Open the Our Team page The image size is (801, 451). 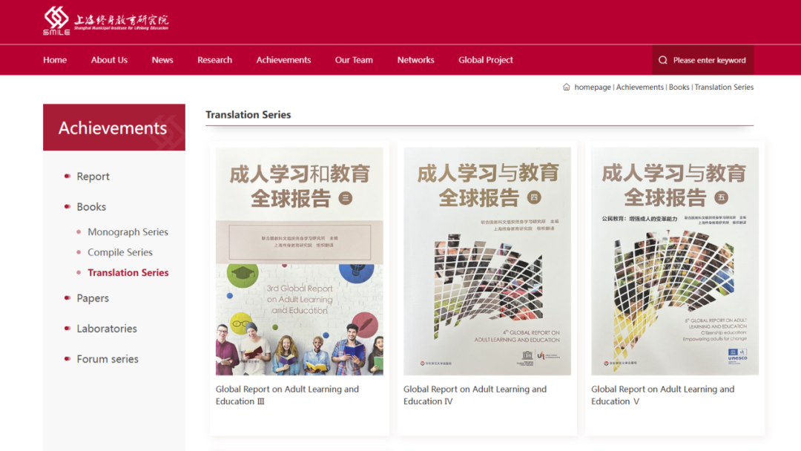[x=354, y=60]
